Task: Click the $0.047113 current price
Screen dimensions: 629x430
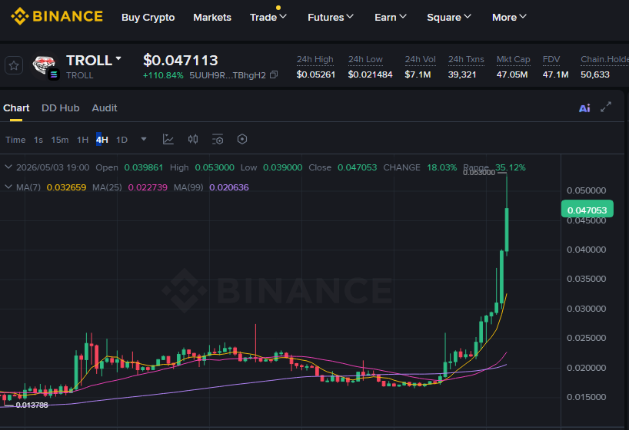Action: pyautogui.click(x=181, y=60)
